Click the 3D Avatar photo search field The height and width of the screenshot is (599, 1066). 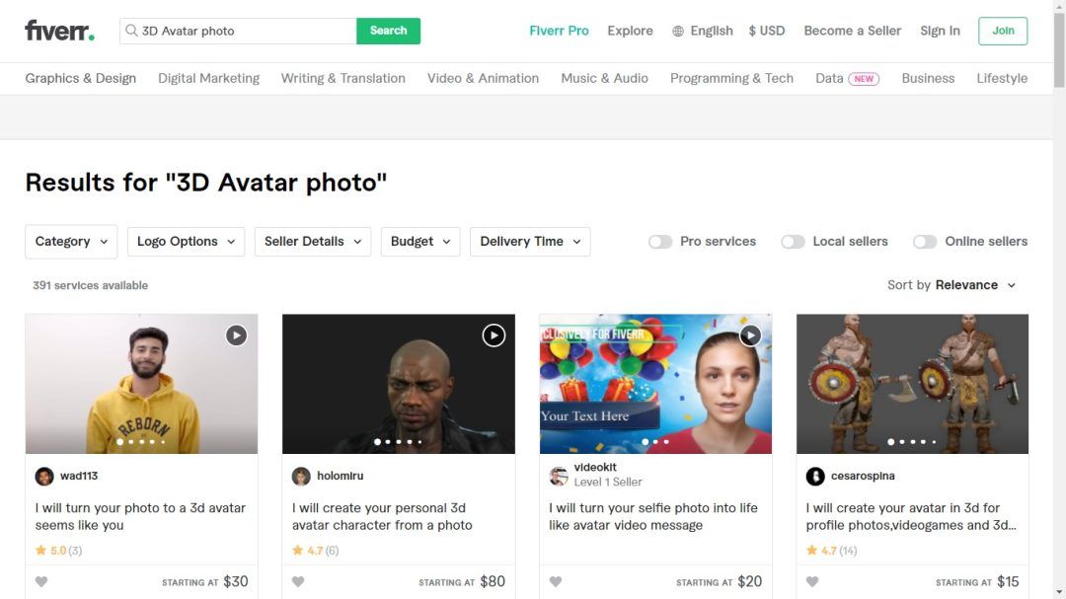click(245, 31)
